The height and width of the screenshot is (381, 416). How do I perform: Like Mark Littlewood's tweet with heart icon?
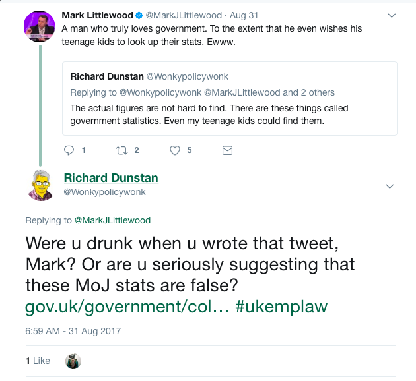pos(175,150)
